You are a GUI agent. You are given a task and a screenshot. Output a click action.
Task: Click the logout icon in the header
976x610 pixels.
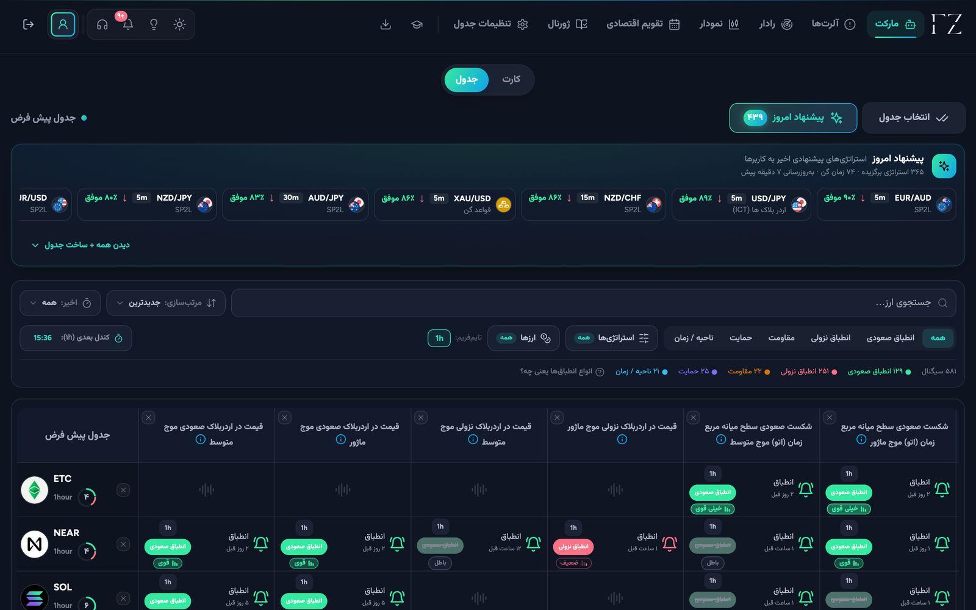[28, 24]
